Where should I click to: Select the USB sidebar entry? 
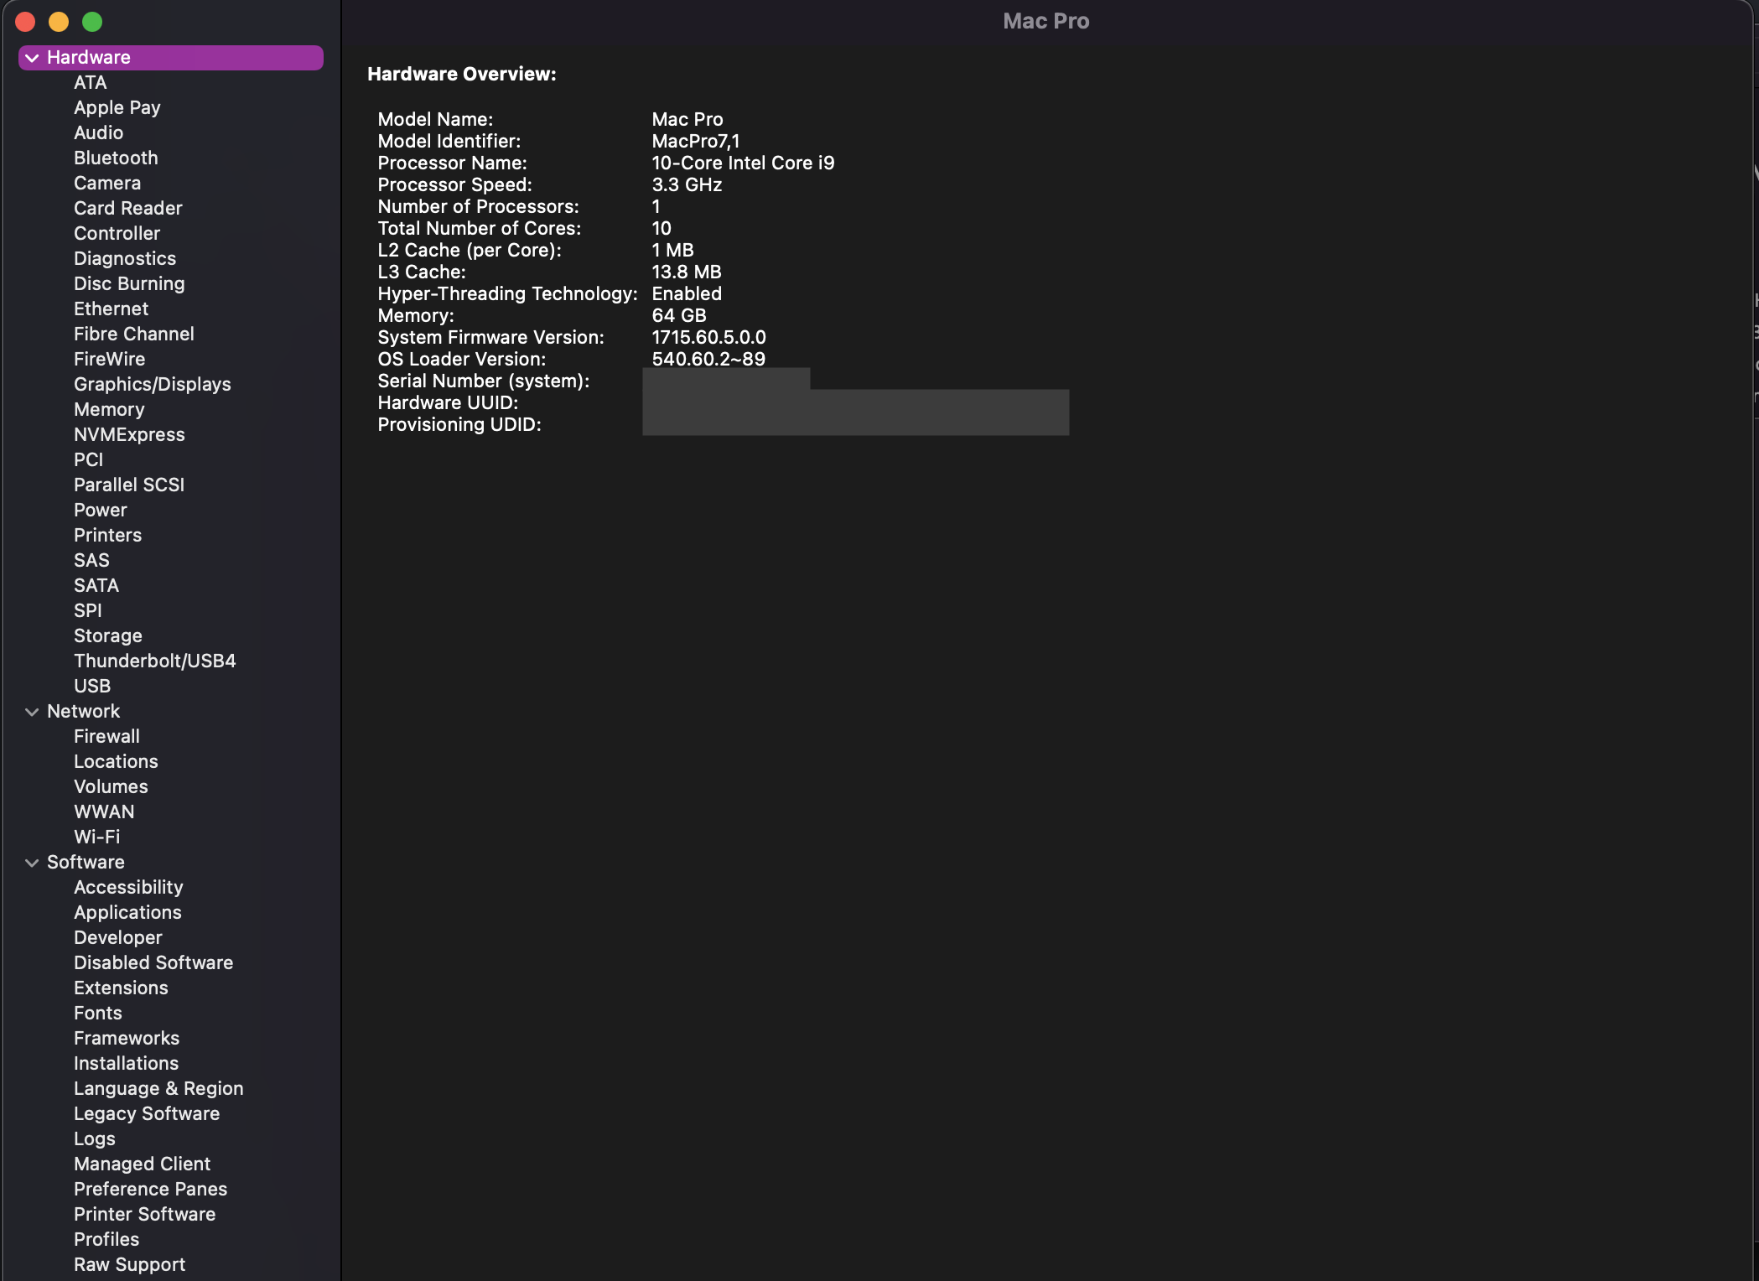tap(92, 686)
